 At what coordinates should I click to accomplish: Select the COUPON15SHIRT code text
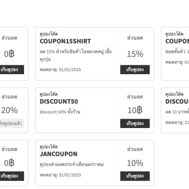65,41
